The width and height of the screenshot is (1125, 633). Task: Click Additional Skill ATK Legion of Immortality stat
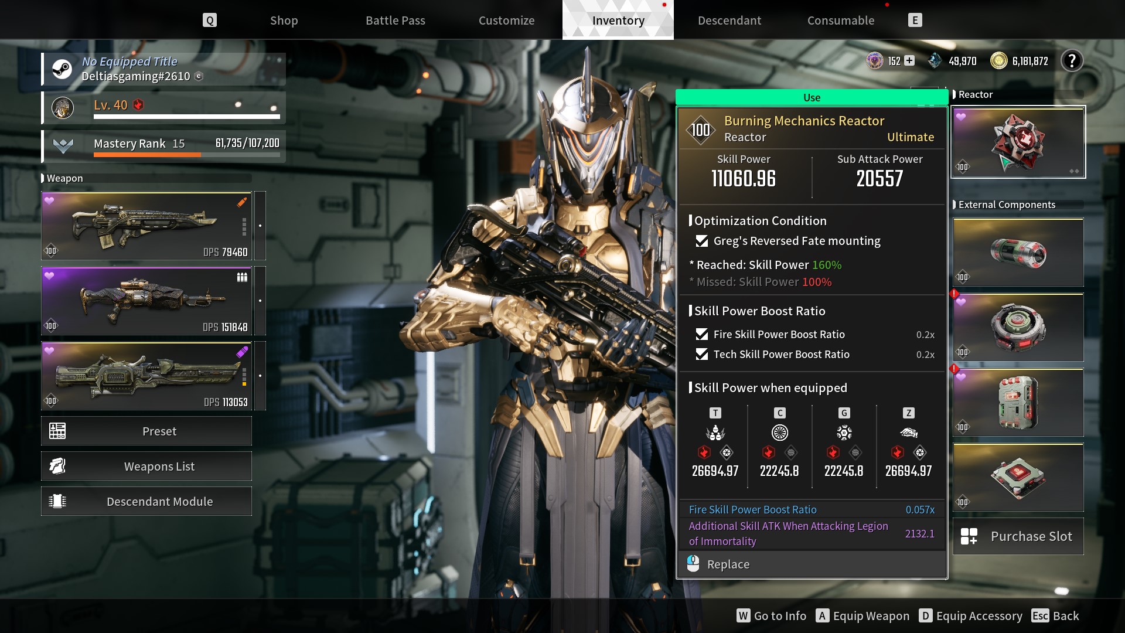click(x=812, y=534)
